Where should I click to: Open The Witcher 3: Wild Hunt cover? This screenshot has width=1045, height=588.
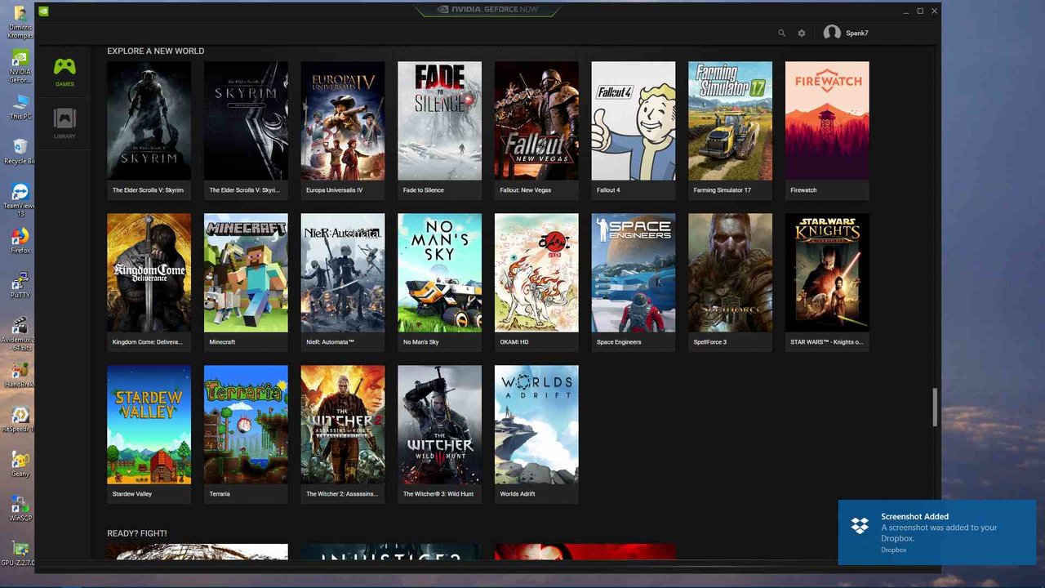tap(439, 425)
